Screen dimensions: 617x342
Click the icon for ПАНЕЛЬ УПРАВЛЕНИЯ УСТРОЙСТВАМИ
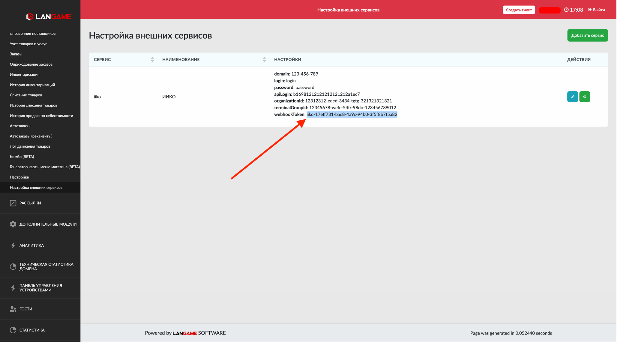[13, 288]
